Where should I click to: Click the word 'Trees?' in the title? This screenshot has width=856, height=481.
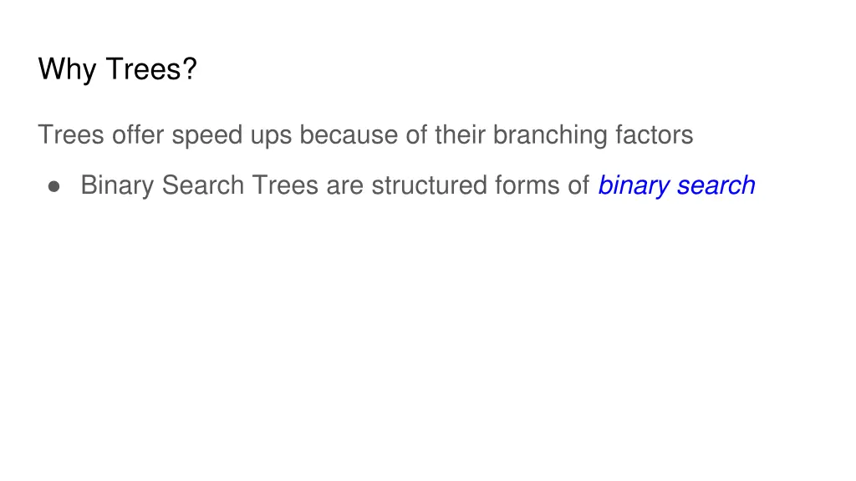point(151,68)
